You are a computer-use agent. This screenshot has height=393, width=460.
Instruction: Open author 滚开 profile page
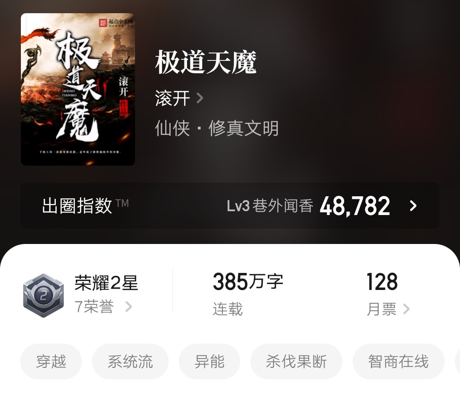(172, 98)
